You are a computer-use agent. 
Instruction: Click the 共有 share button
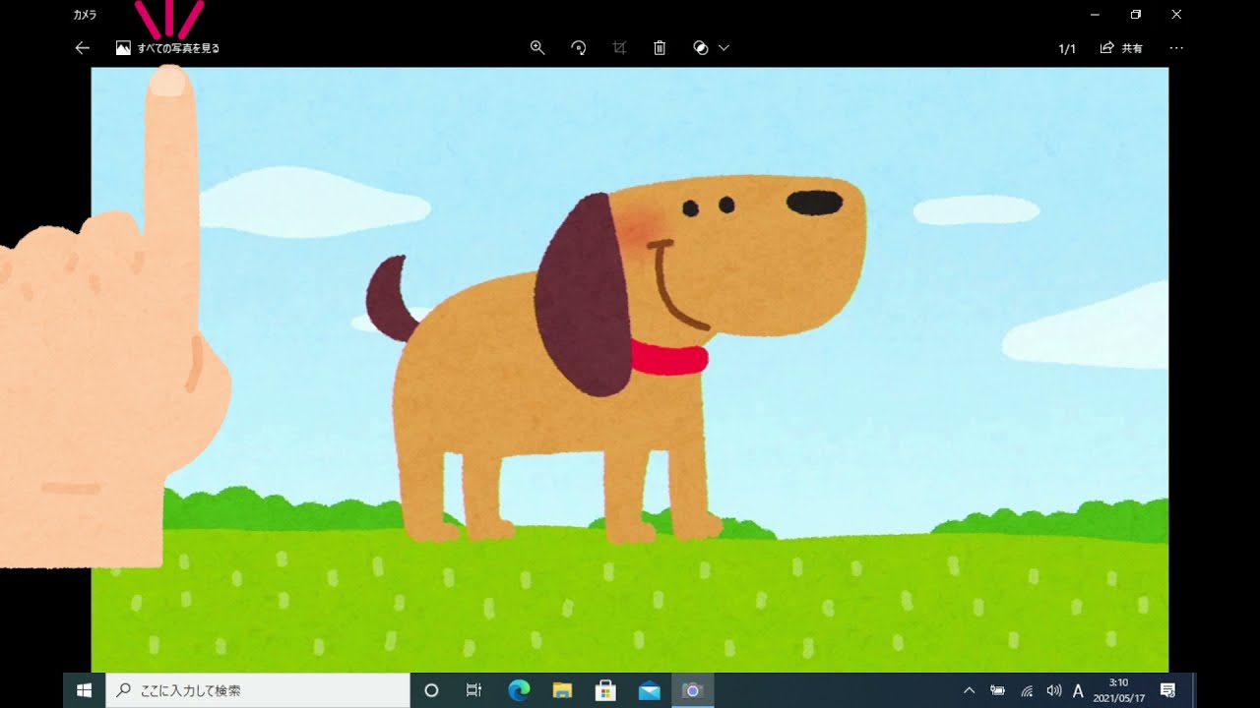point(1121,48)
